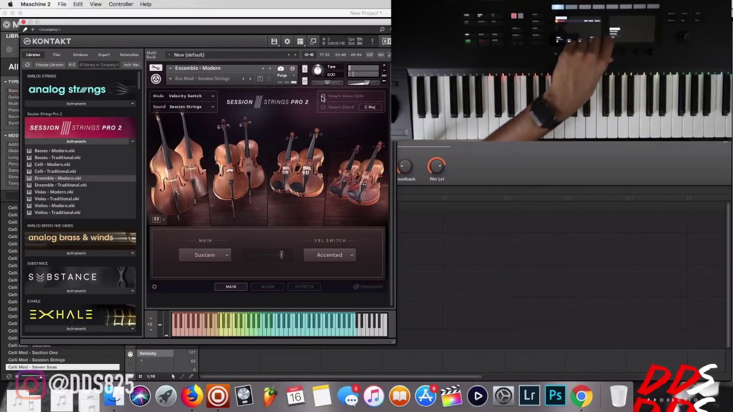
Task: Open the EFFECTS page tab
Action: pos(304,287)
